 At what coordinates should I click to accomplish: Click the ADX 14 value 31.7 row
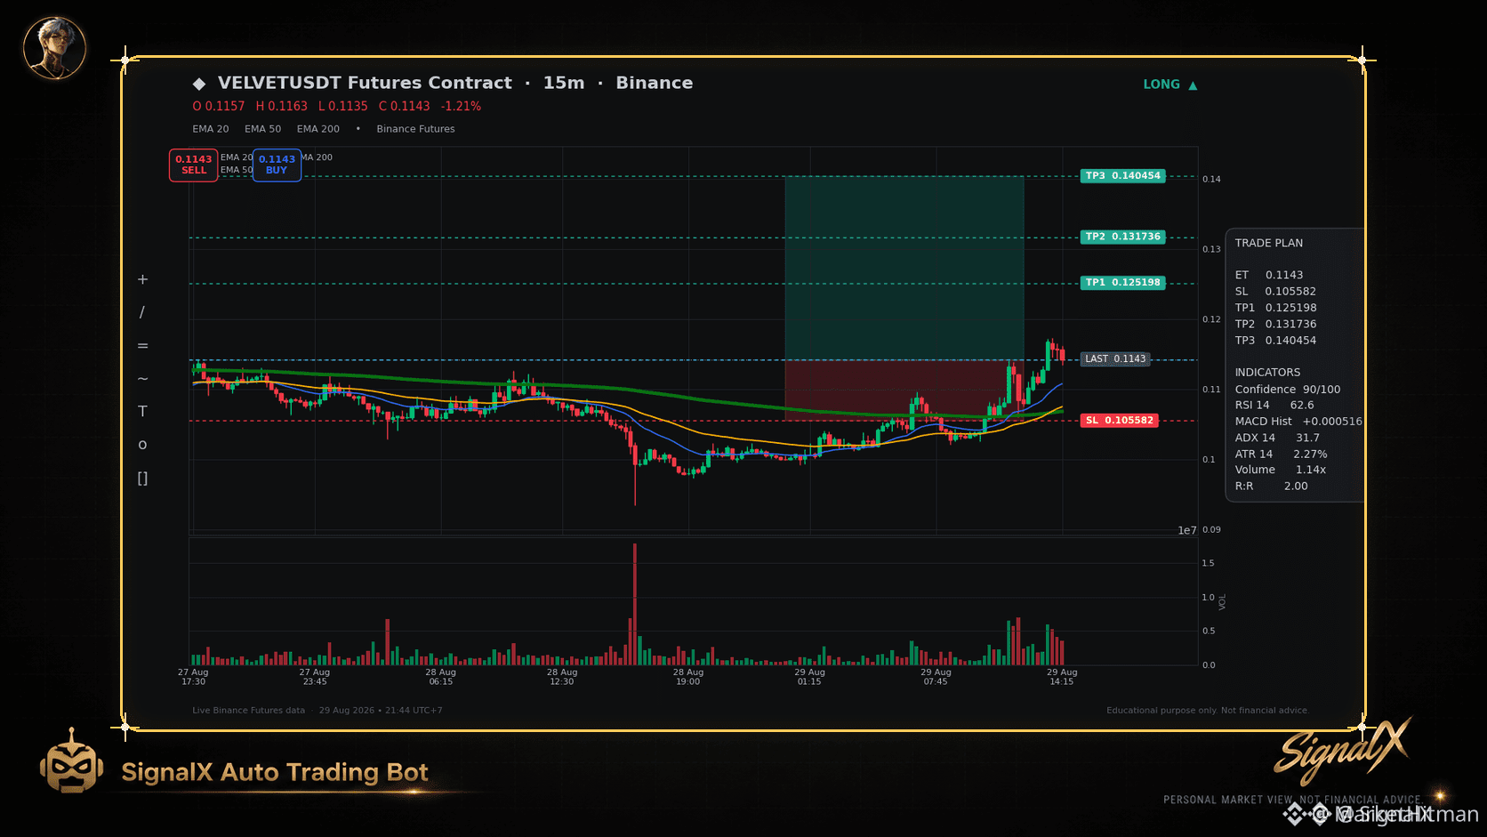pyautogui.click(x=1277, y=438)
